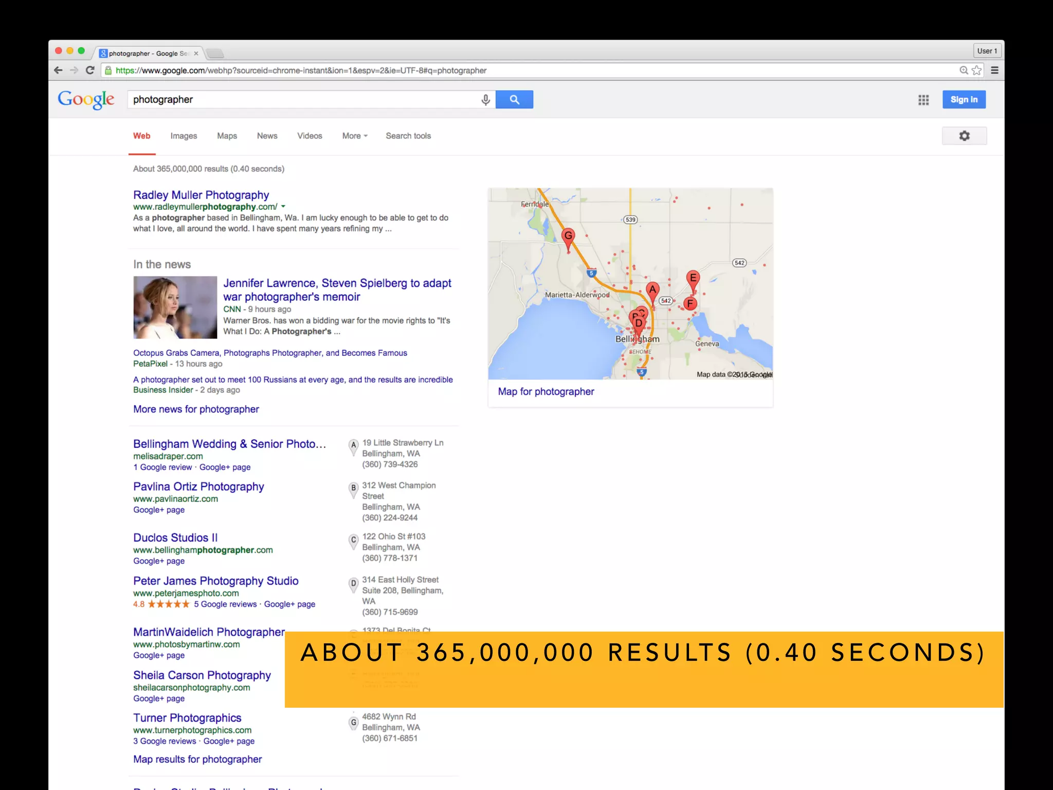
Task: Click the Google logo
Action: pos(86,100)
